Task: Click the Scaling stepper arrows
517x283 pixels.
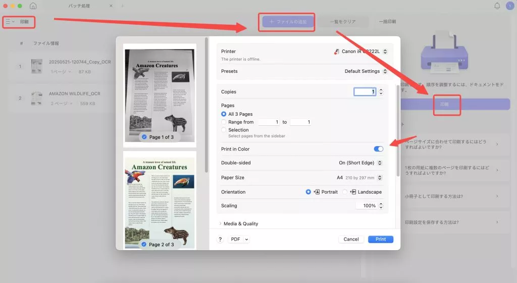Action: coord(381,206)
